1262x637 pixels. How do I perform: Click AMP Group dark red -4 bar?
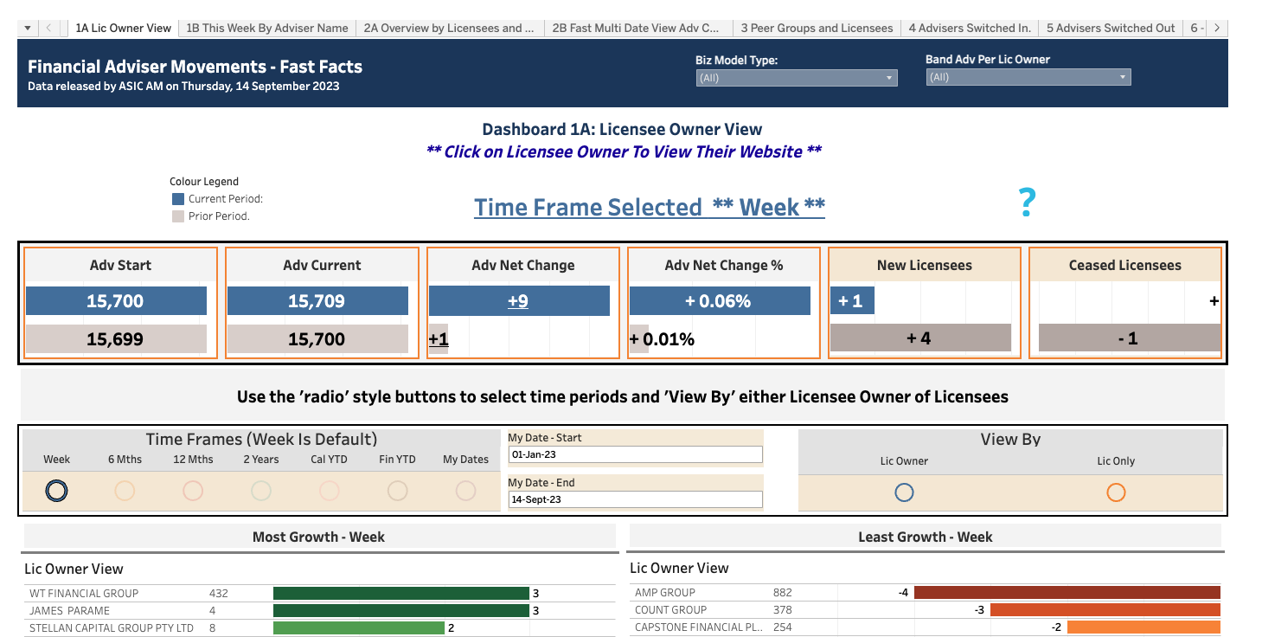click(1067, 593)
